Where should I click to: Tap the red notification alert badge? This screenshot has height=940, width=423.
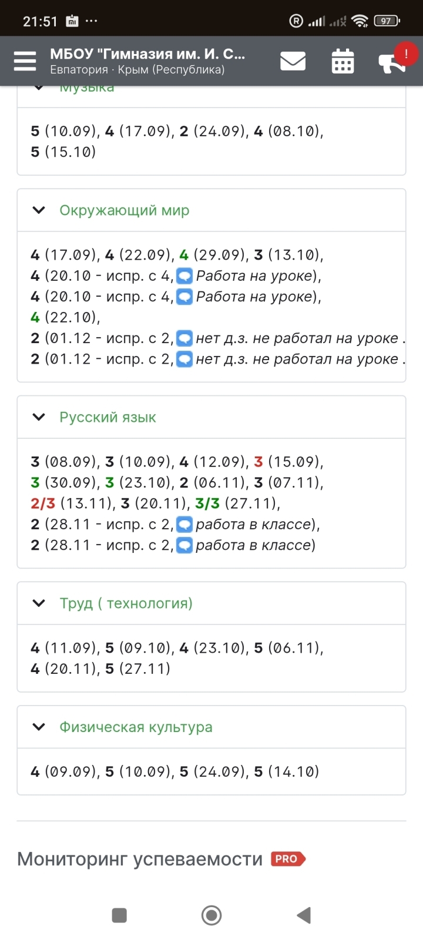pyautogui.click(x=406, y=53)
